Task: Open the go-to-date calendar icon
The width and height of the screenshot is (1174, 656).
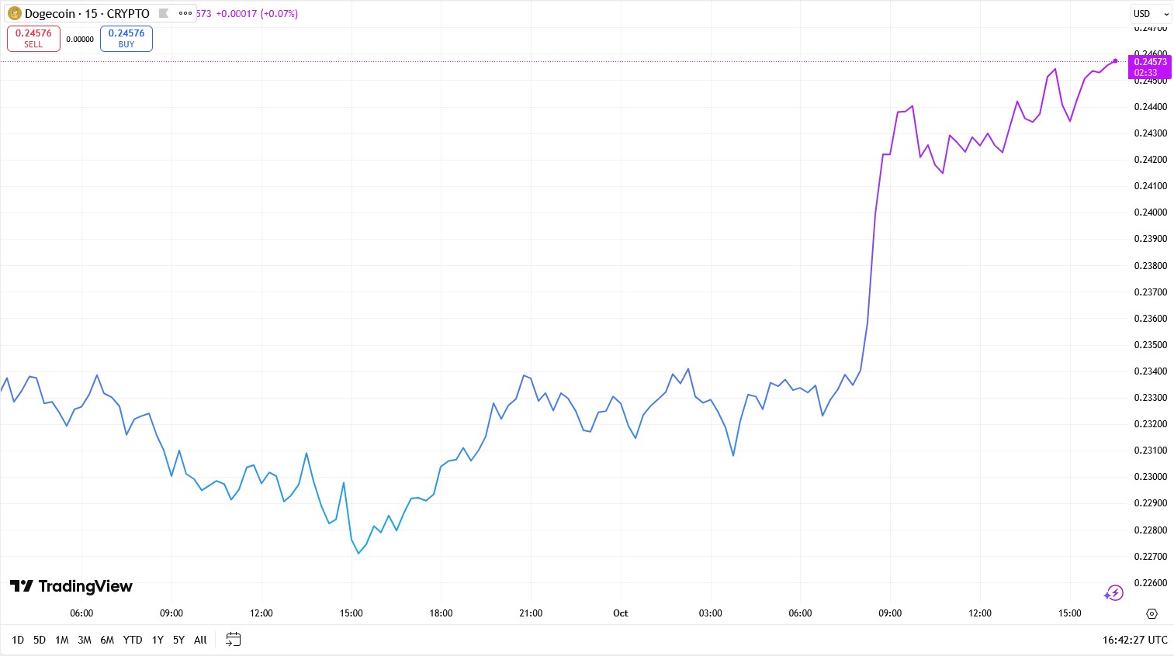Action: click(x=233, y=640)
